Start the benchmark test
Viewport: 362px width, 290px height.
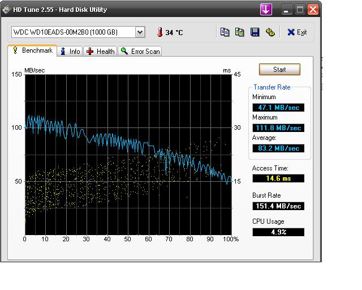pyautogui.click(x=279, y=69)
